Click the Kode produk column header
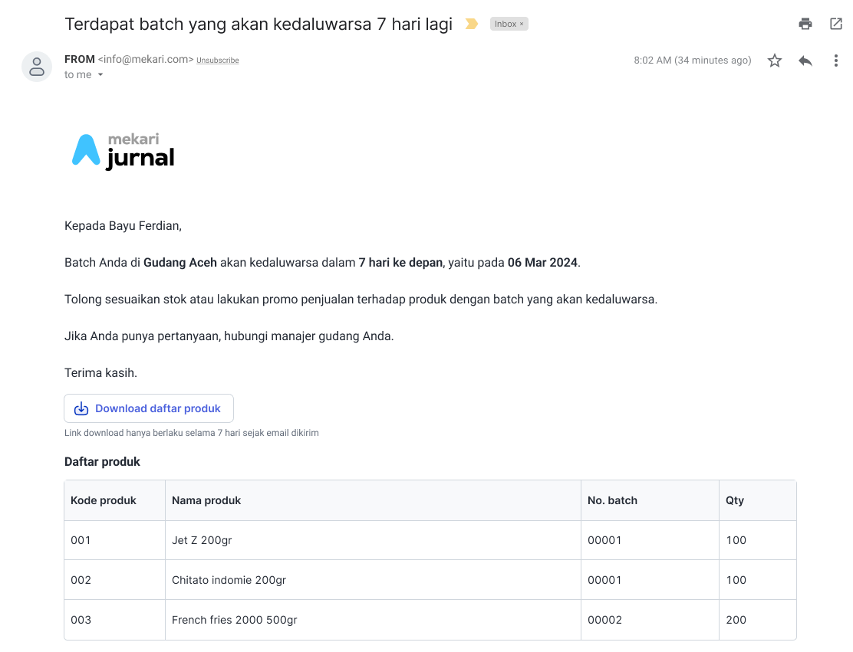853x652 pixels. [104, 500]
